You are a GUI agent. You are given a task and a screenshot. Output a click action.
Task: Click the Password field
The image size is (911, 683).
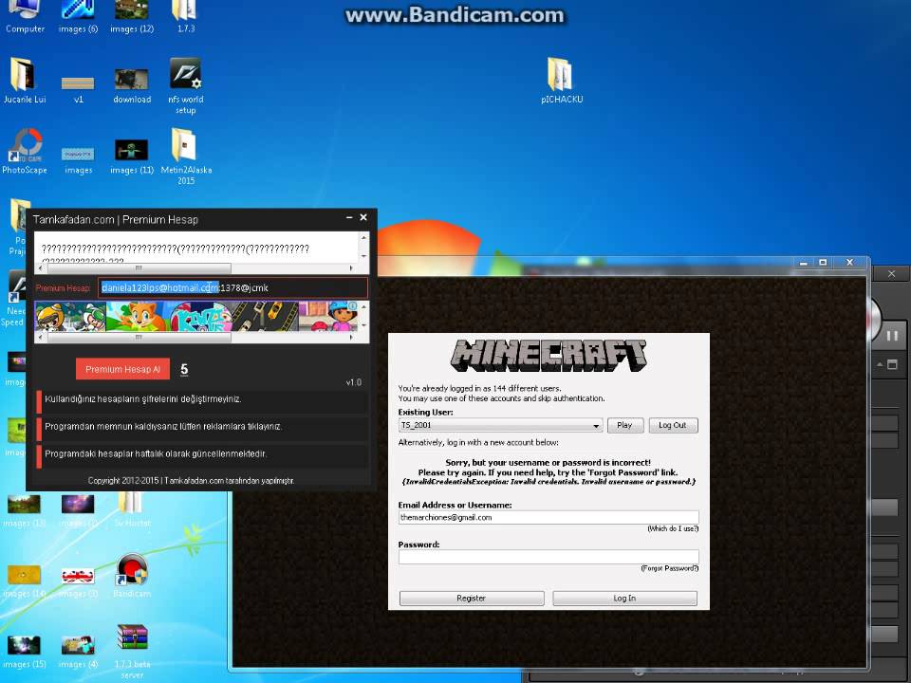[548, 557]
